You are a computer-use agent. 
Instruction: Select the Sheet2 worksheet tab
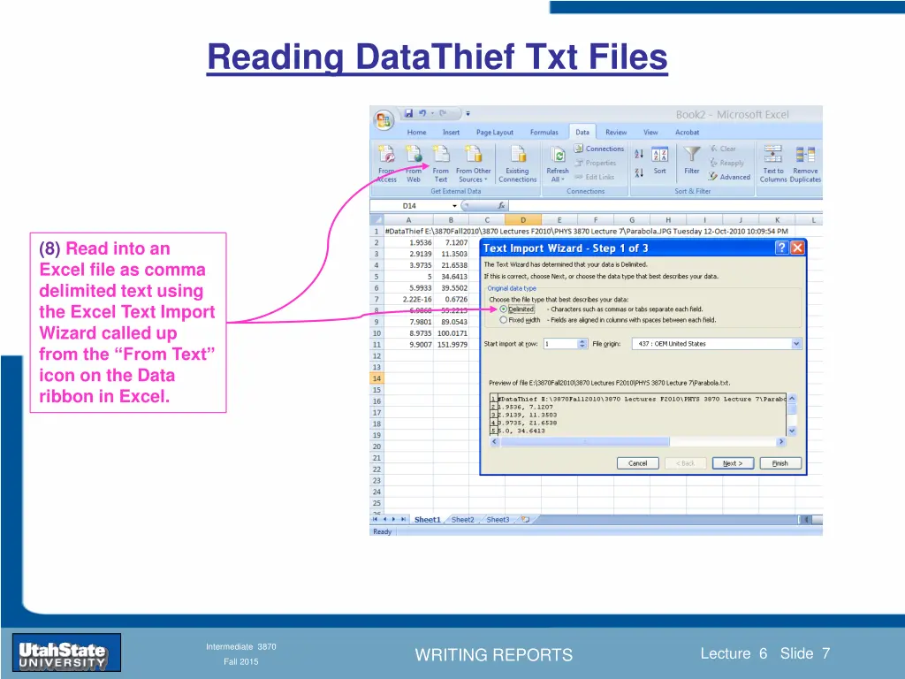pyautogui.click(x=463, y=520)
